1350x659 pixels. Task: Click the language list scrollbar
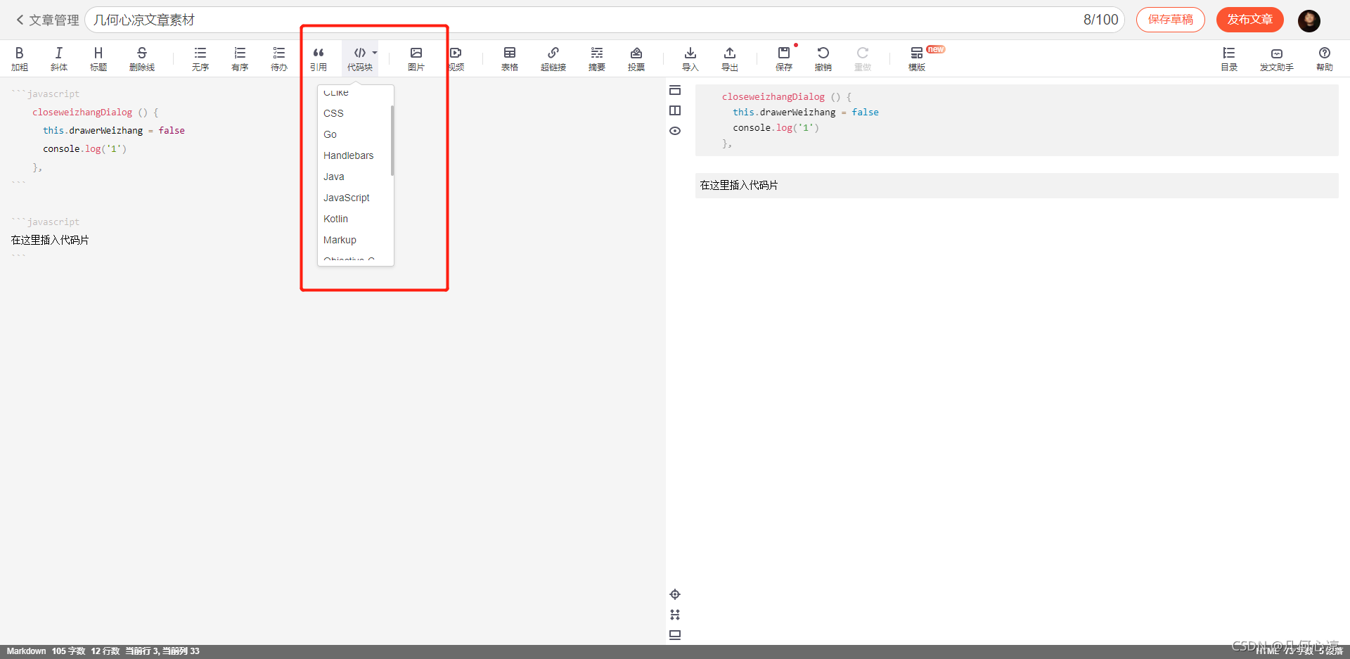392,141
